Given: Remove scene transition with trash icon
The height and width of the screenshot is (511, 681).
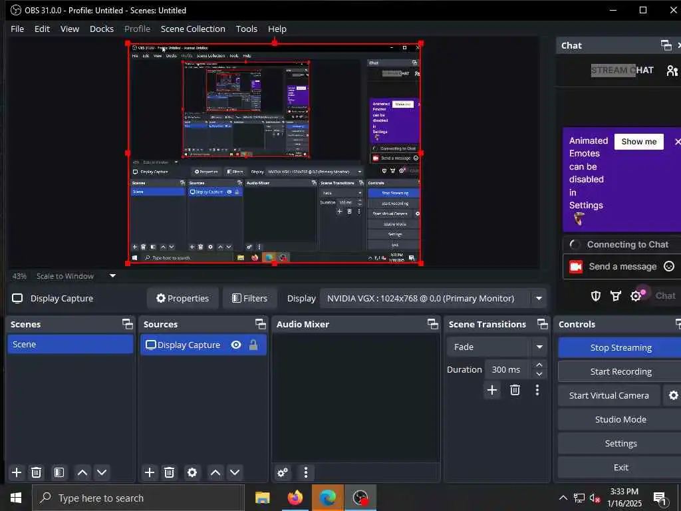Looking at the screenshot, I should [515, 390].
